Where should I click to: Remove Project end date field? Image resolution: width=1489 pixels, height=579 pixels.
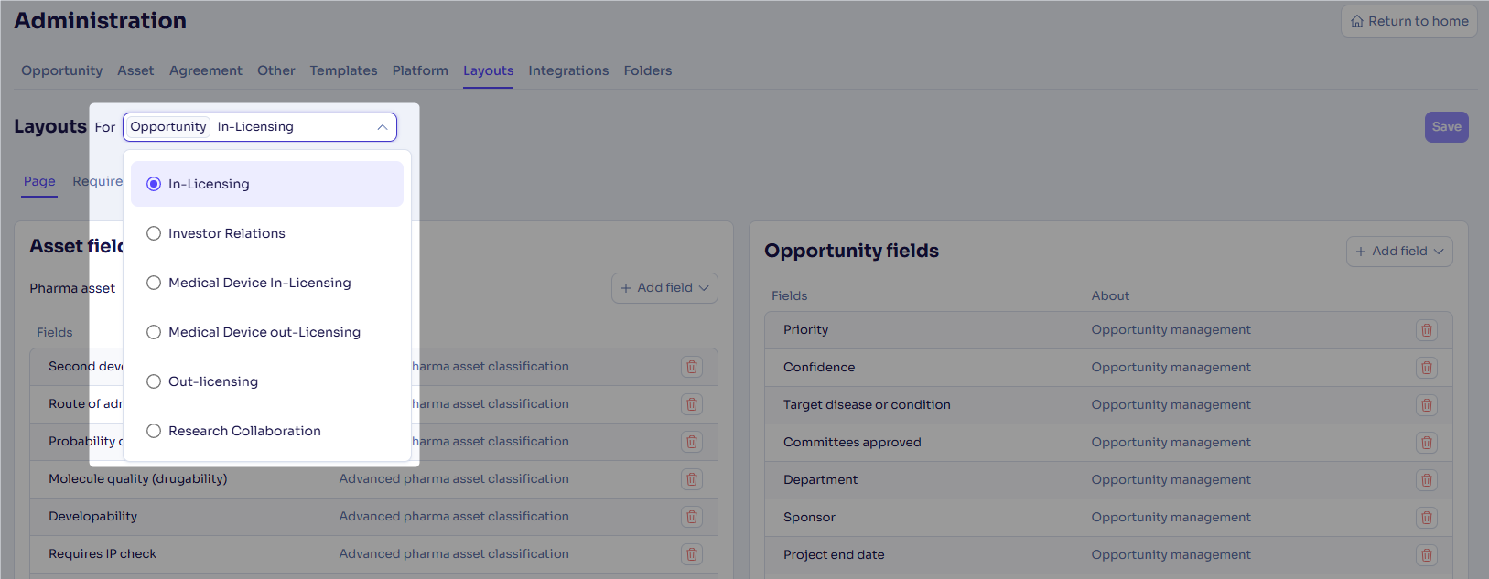coord(1426,555)
